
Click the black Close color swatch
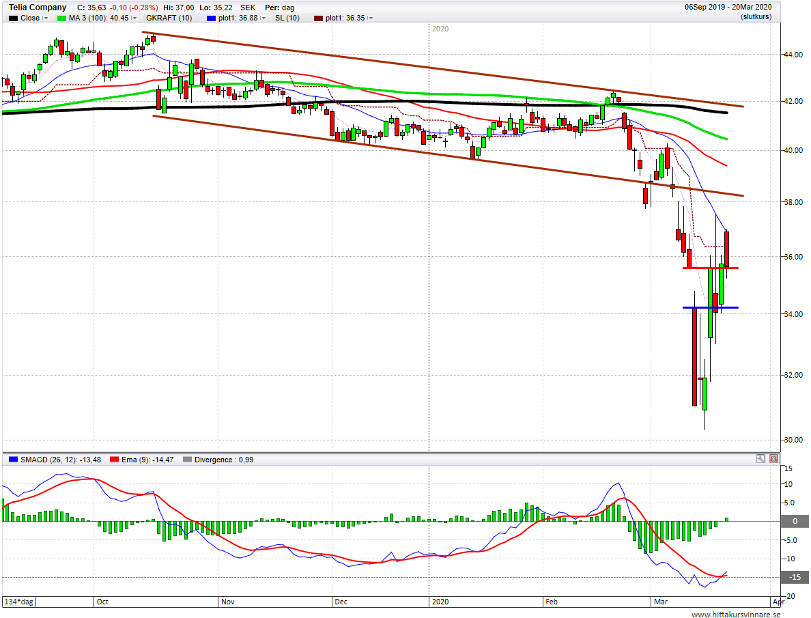(14, 18)
